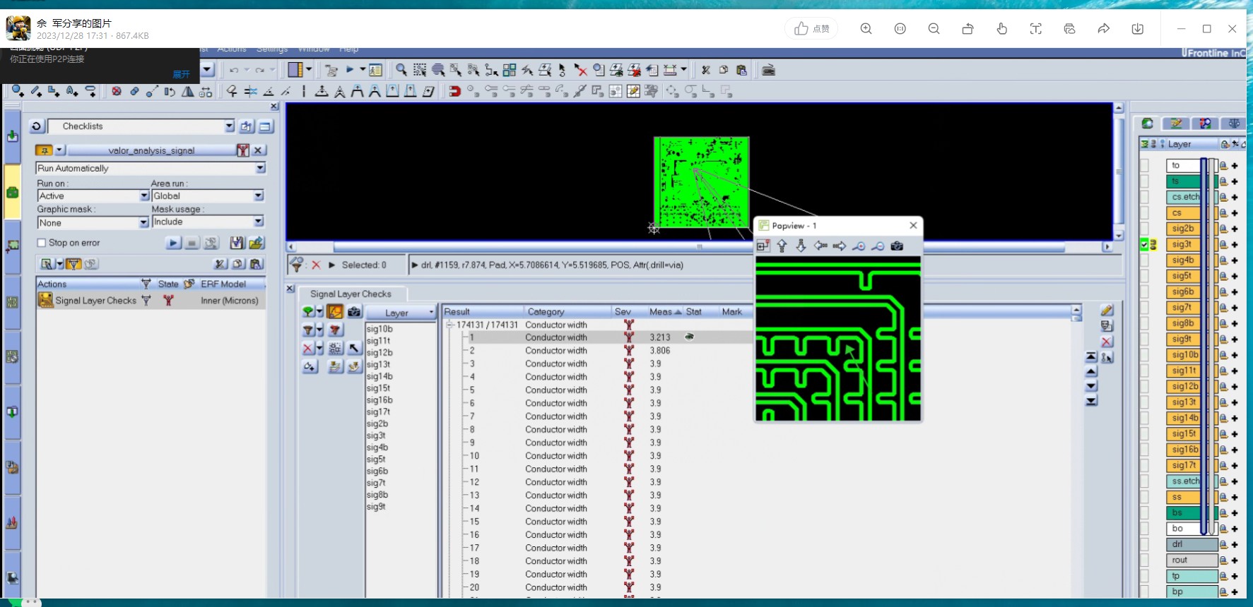1253x607 pixels.
Task: Toggle the Stop on error checkbox
Action: 42,243
